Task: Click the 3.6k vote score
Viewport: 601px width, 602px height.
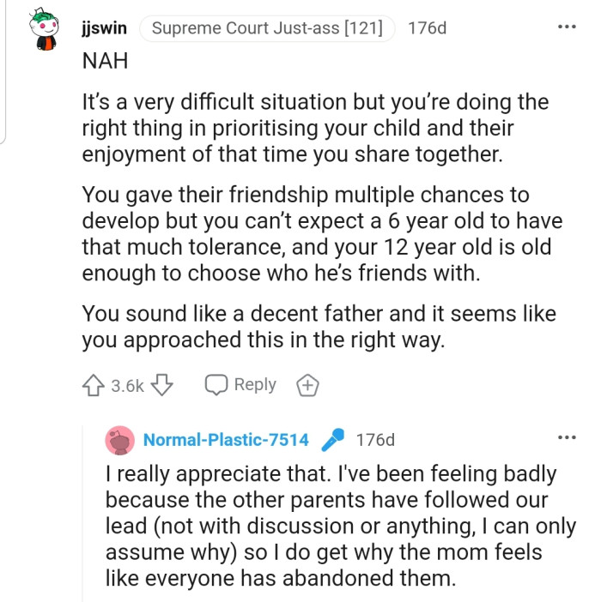Action: coord(128,386)
